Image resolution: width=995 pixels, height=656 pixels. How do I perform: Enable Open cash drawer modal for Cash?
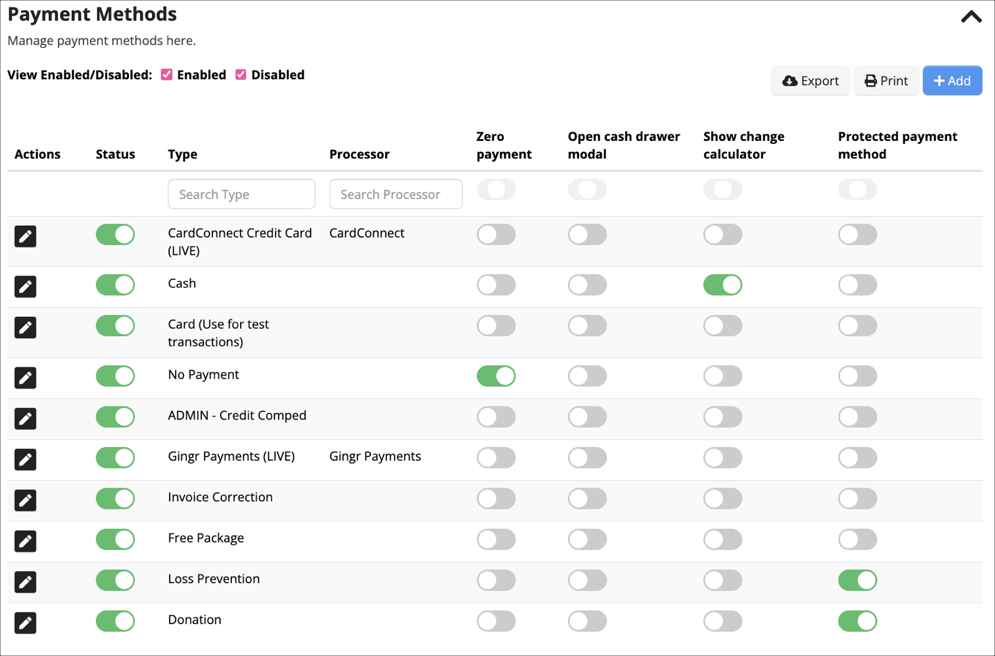pos(587,285)
